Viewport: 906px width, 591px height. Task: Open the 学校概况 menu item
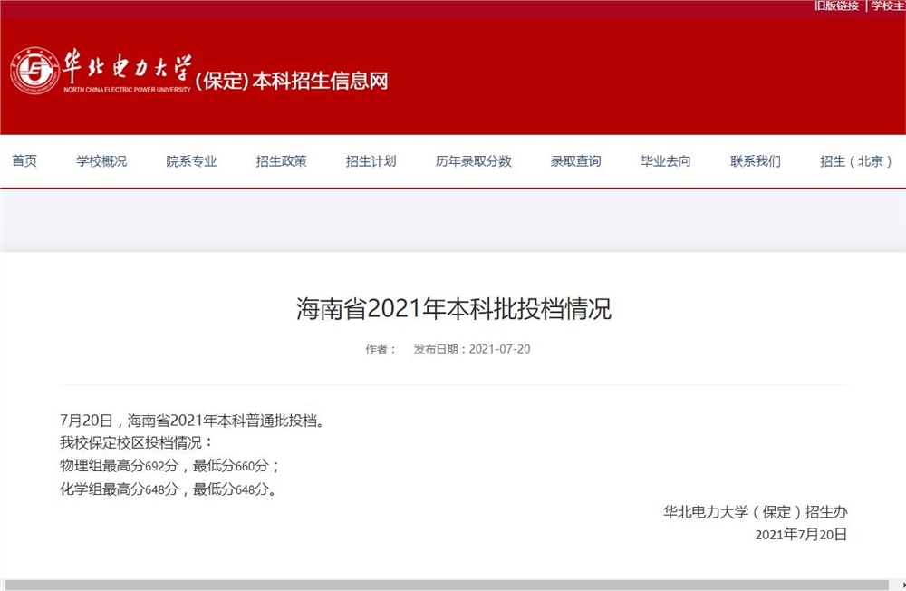[101, 161]
